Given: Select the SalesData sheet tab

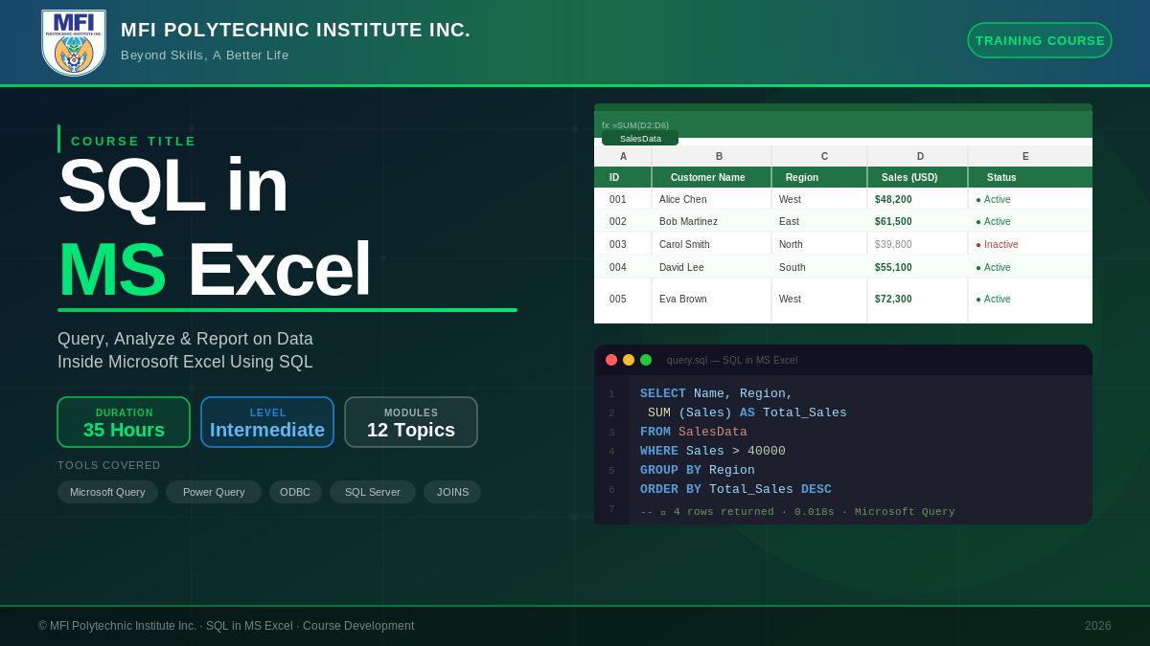Looking at the screenshot, I should (640, 139).
